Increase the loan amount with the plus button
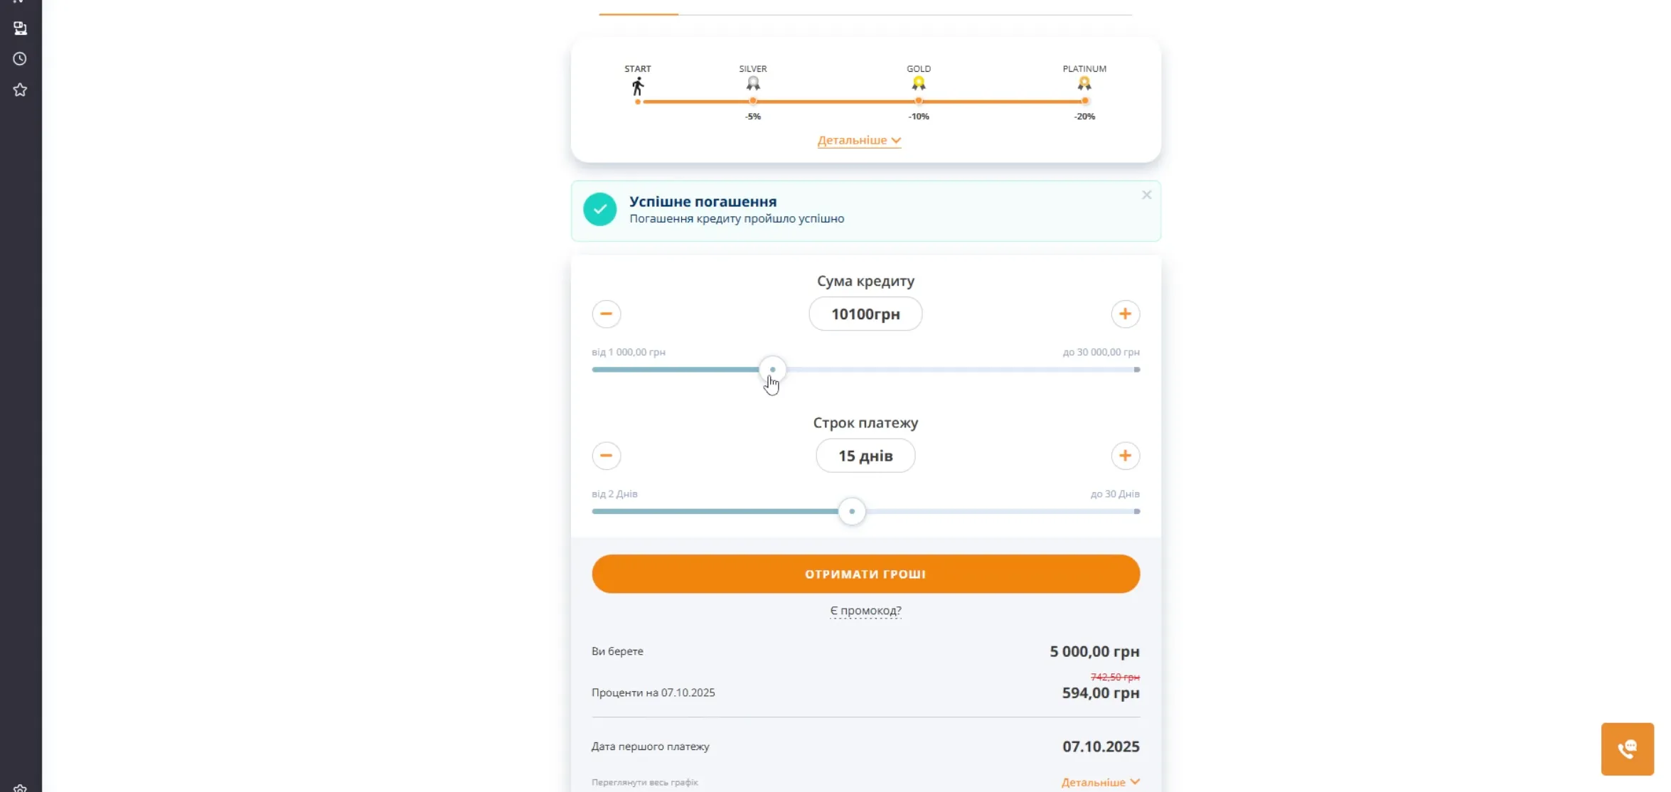1671x792 pixels. click(1125, 314)
